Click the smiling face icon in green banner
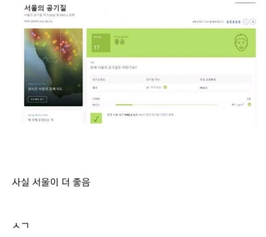The width and height of the screenshot is (266, 237). coord(241,43)
